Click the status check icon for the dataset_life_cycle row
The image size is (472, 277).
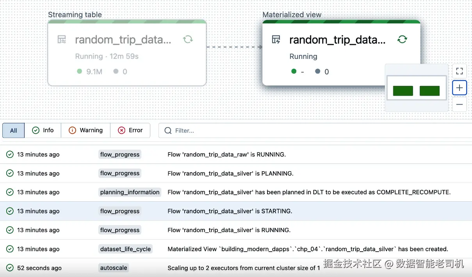[x=10, y=249]
